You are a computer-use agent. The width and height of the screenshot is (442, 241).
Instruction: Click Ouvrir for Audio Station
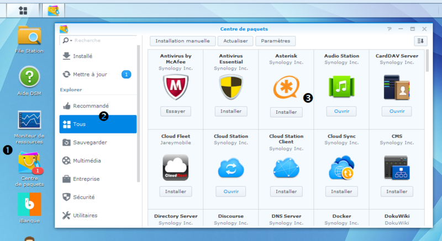[x=341, y=111]
